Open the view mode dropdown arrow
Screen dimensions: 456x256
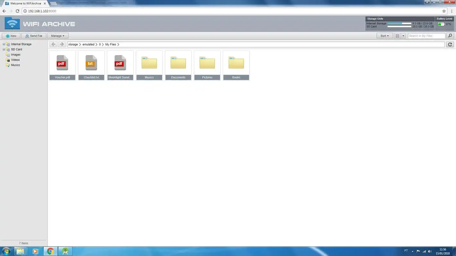403,36
